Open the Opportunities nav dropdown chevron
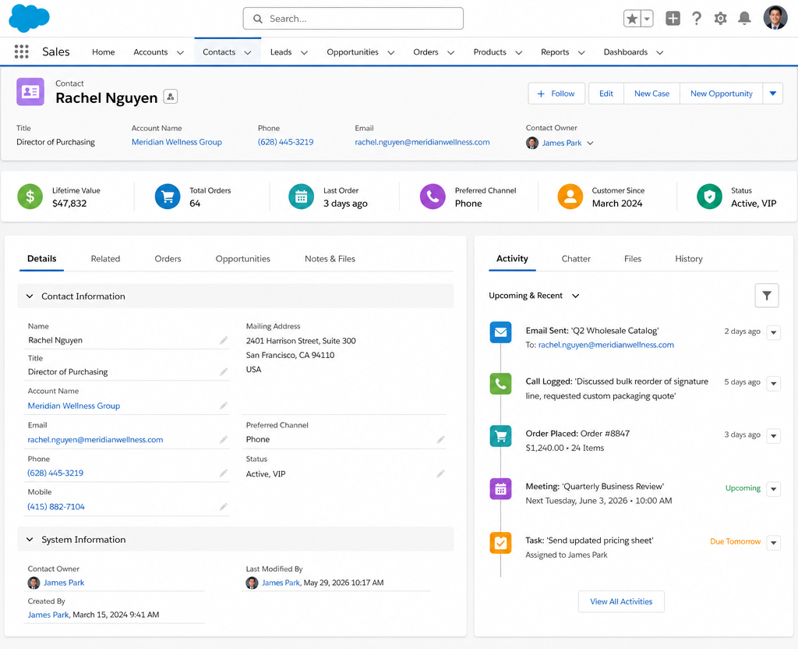This screenshot has width=798, height=649. coord(391,52)
